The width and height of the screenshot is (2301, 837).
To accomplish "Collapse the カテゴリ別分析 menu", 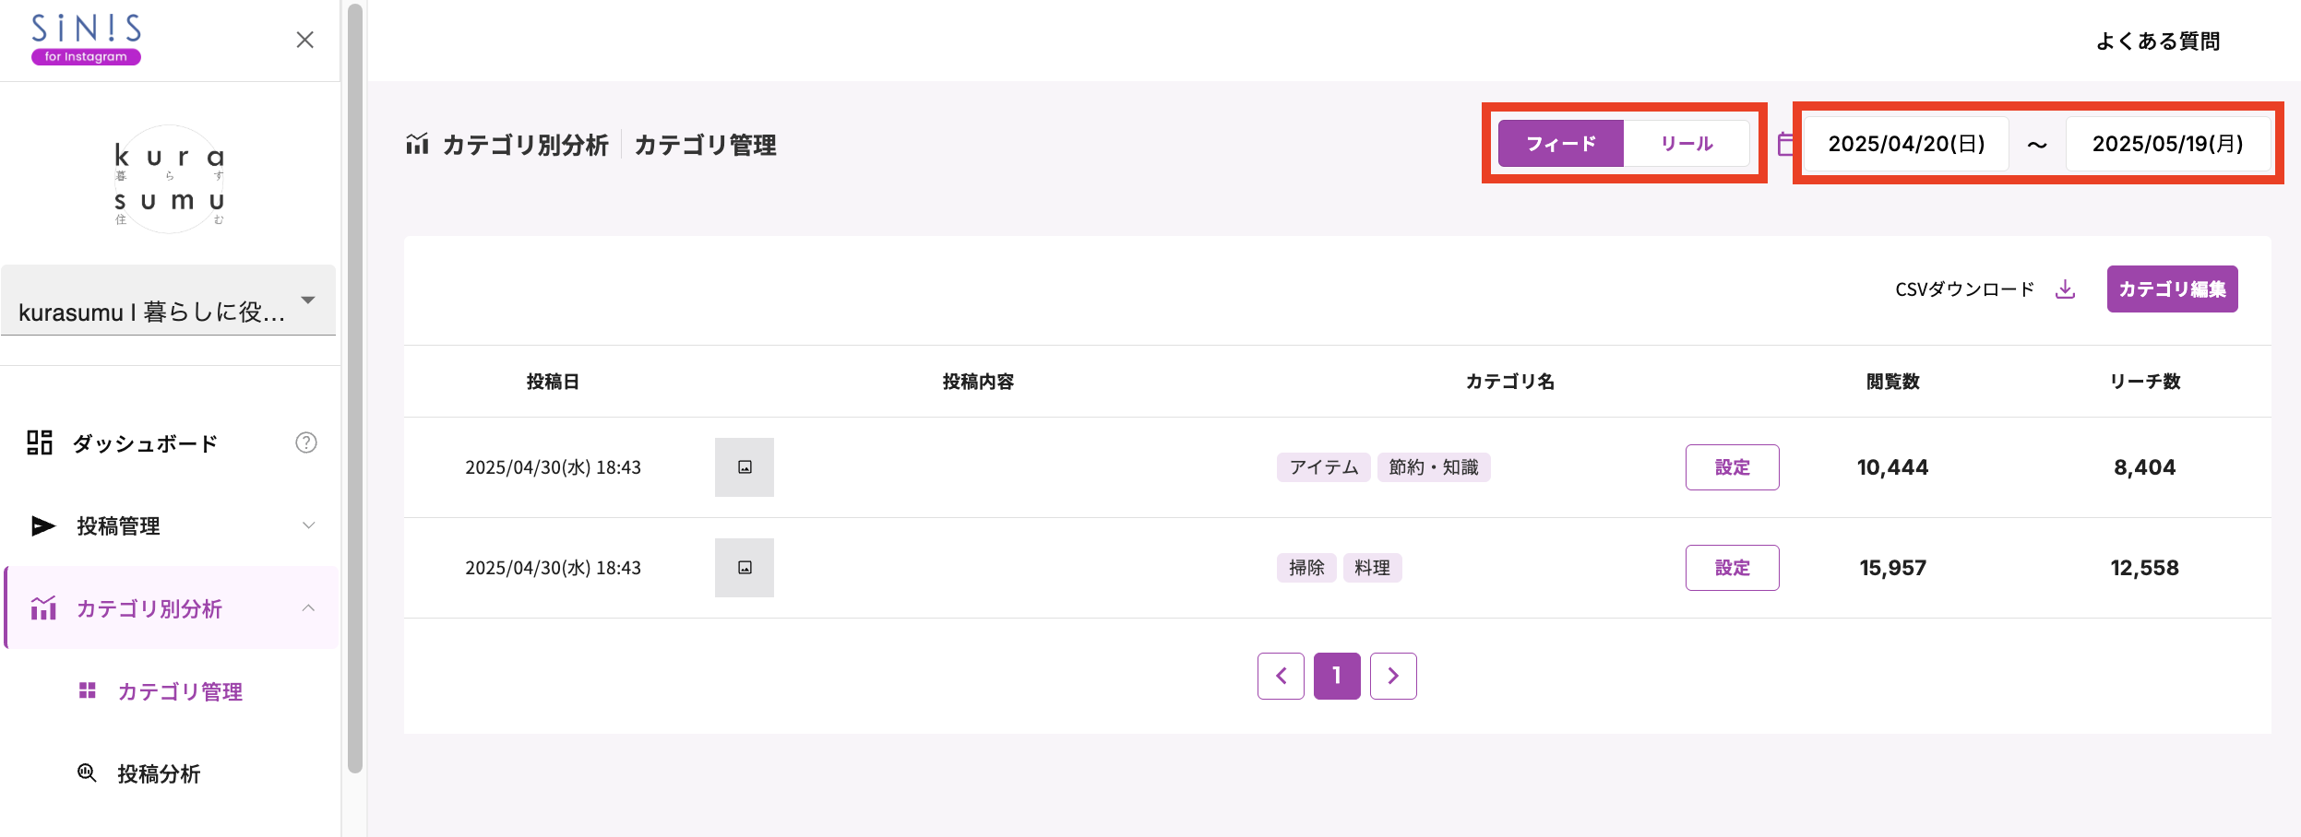I will pos(308,608).
